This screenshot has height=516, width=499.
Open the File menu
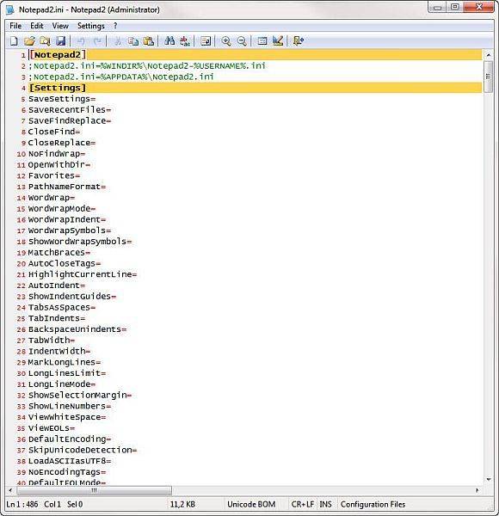coord(15,26)
